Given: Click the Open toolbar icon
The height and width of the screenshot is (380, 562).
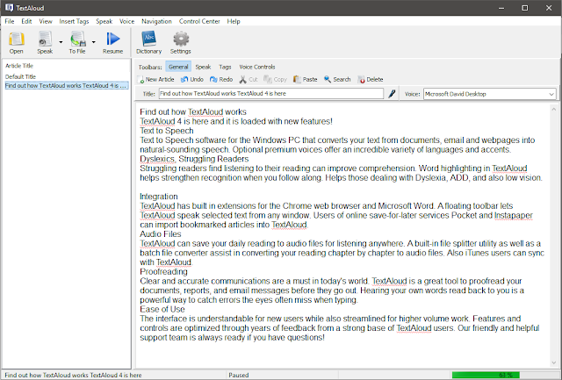Looking at the screenshot, I should (x=17, y=42).
